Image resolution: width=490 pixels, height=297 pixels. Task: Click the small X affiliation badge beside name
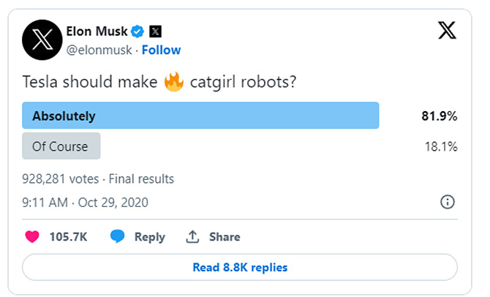coord(156,31)
